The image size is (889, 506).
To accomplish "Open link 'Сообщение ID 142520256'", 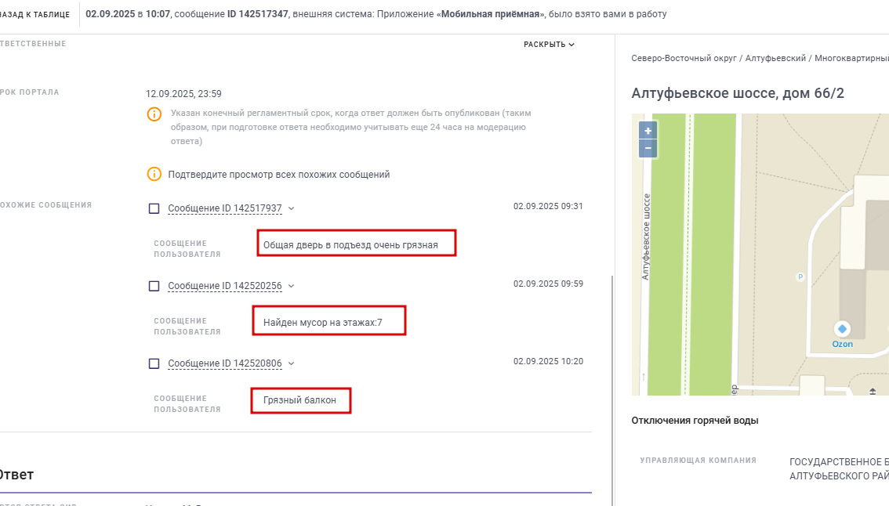I will click(x=224, y=286).
